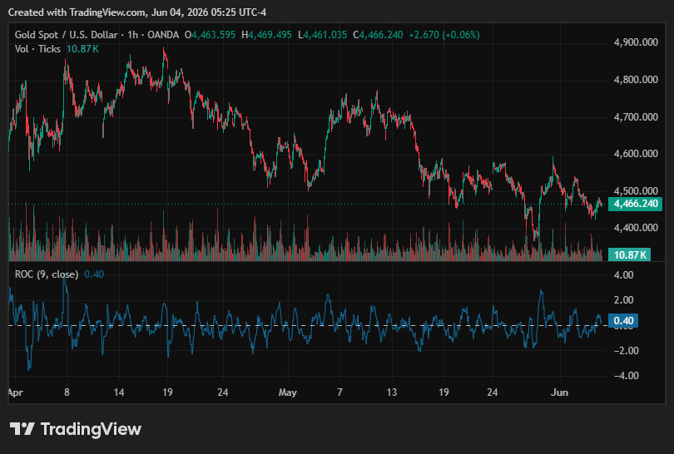Click the Apr label on time axis
The image size is (674, 454).
tap(15, 392)
